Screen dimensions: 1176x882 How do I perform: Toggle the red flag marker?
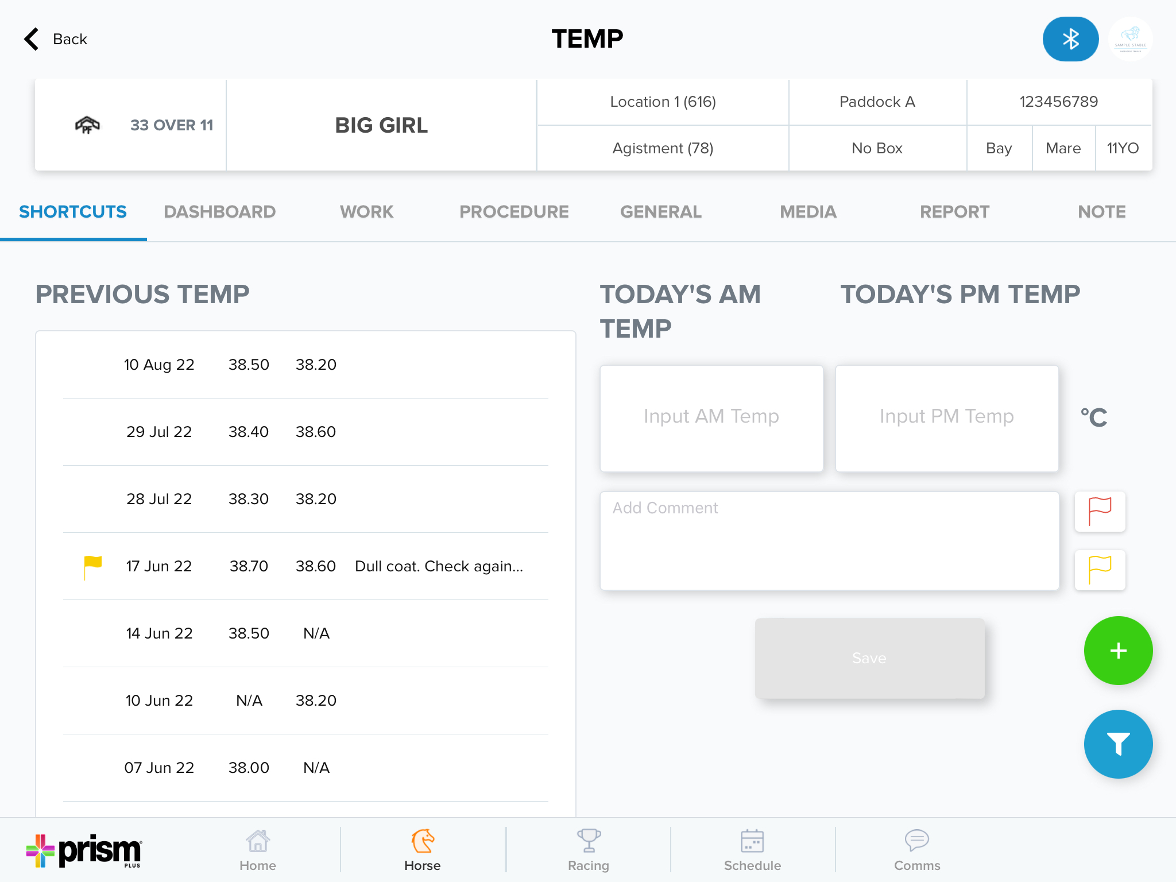click(1100, 511)
